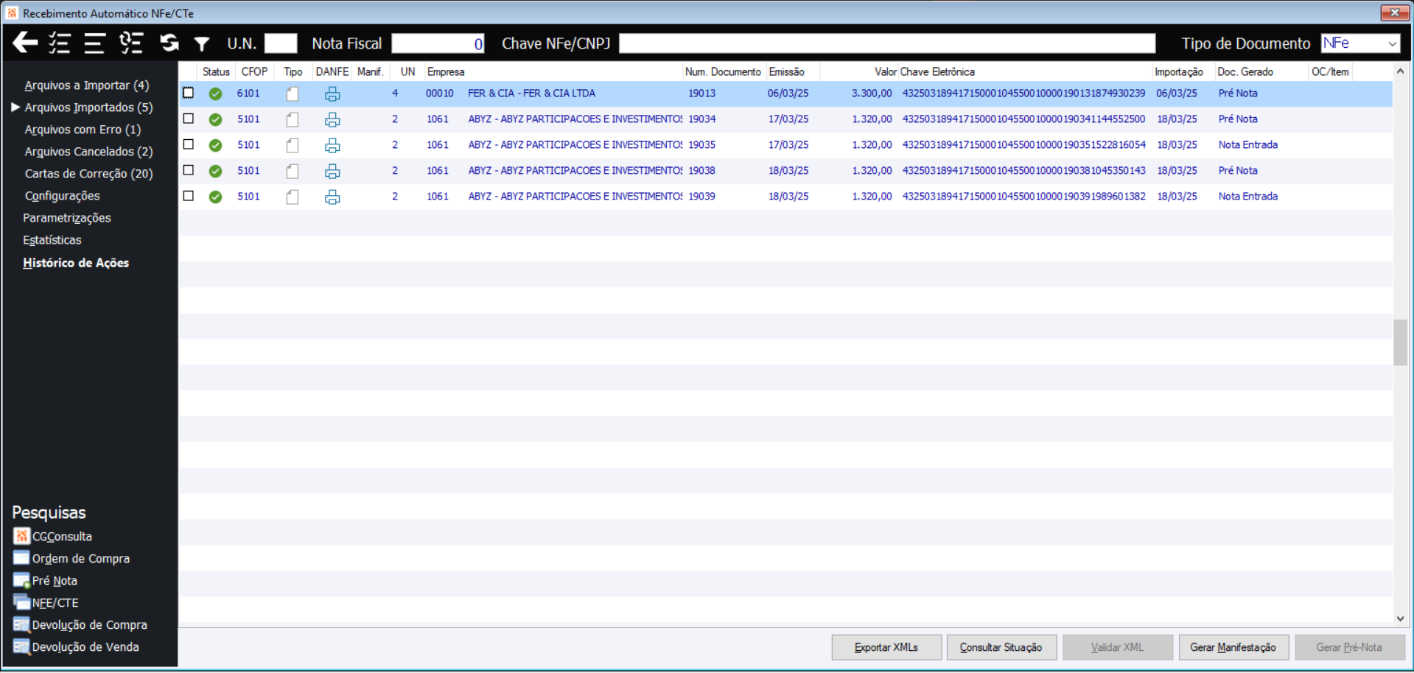Focus the Nota Fiscal input field
This screenshot has height=673, width=1414.
(x=438, y=43)
